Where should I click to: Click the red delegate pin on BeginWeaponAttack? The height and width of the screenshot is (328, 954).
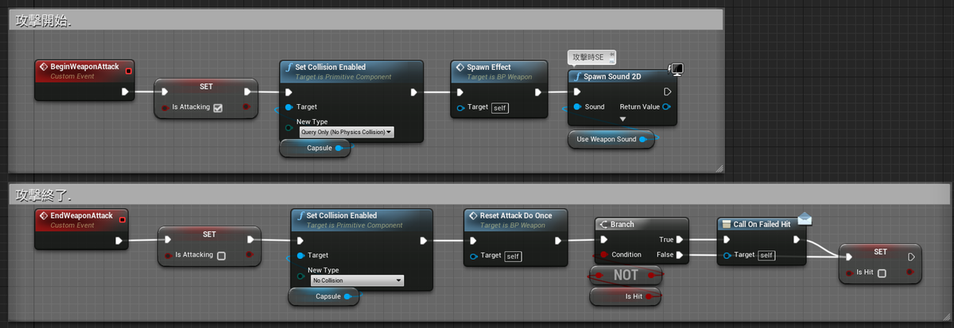129,71
